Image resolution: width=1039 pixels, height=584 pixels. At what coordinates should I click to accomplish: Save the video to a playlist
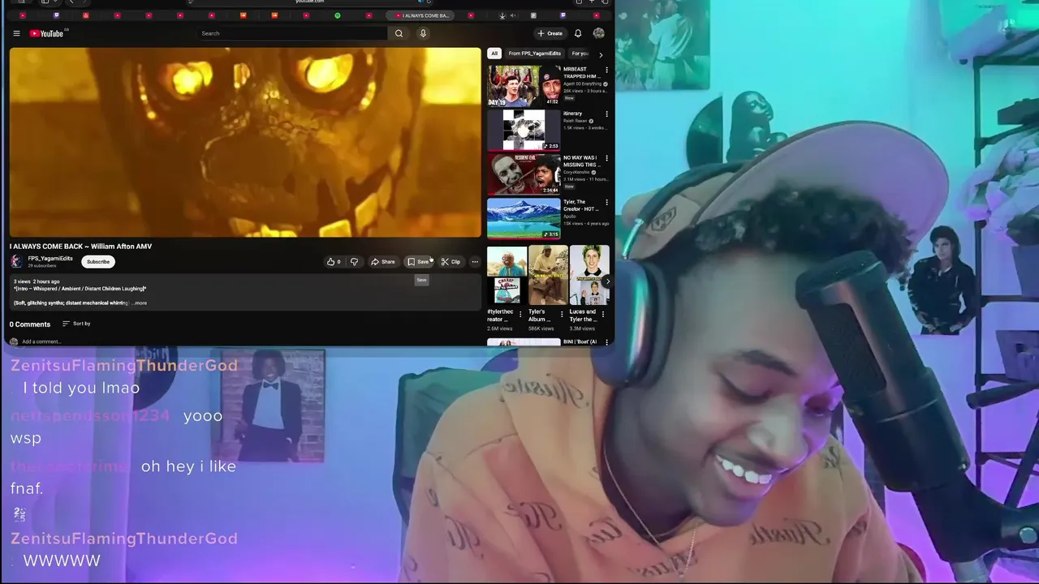pyautogui.click(x=419, y=261)
